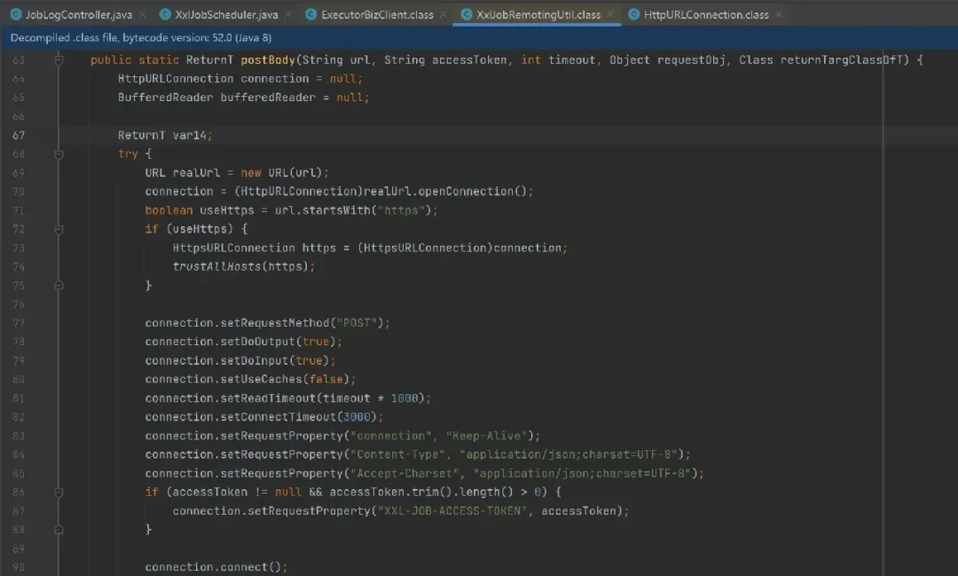Close the XxlJobScheduler.java tab

tap(288, 15)
